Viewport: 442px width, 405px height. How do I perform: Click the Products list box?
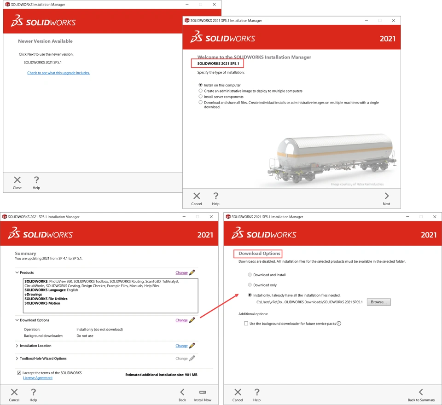110,295
